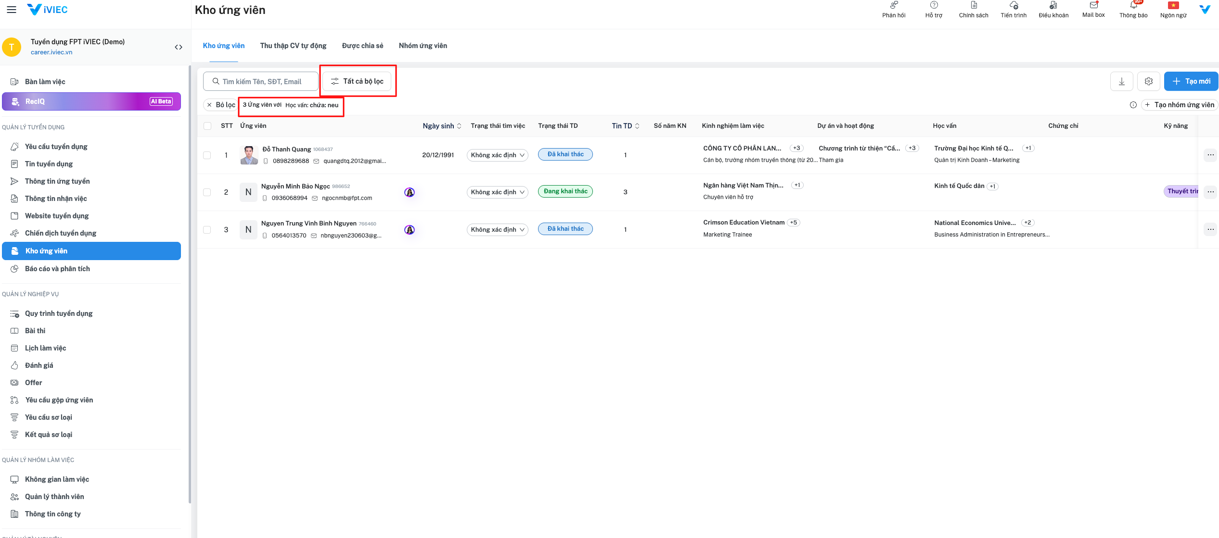Toggle the select-all header checkbox

coord(207,126)
